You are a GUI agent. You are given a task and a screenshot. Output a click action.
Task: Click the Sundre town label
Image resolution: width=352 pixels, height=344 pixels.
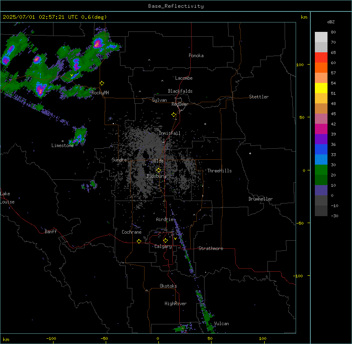pyautogui.click(x=119, y=160)
